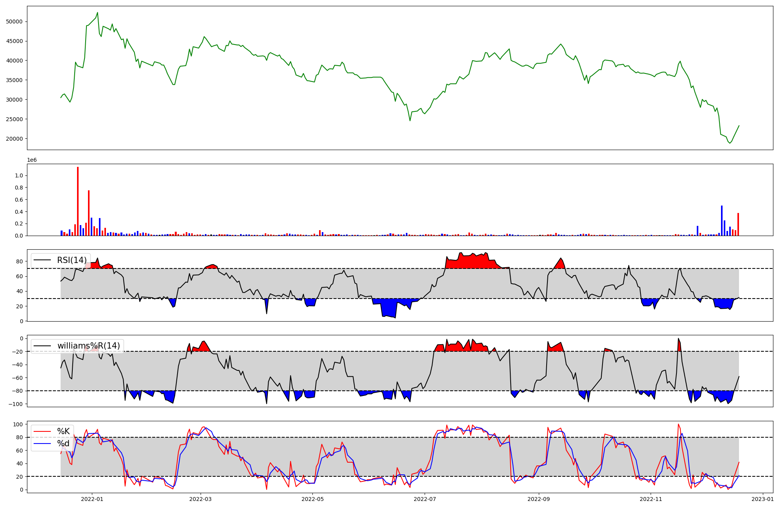This screenshot has width=782, height=508.
Task: Click the black RSI(14) legend line sample
Action: point(43,260)
